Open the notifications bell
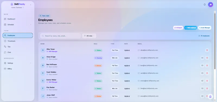The height and width of the screenshot is (102, 217). point(205,5)
